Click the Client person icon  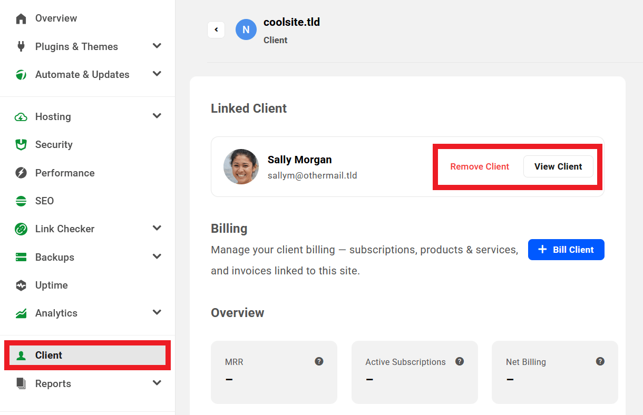(21, 355)
